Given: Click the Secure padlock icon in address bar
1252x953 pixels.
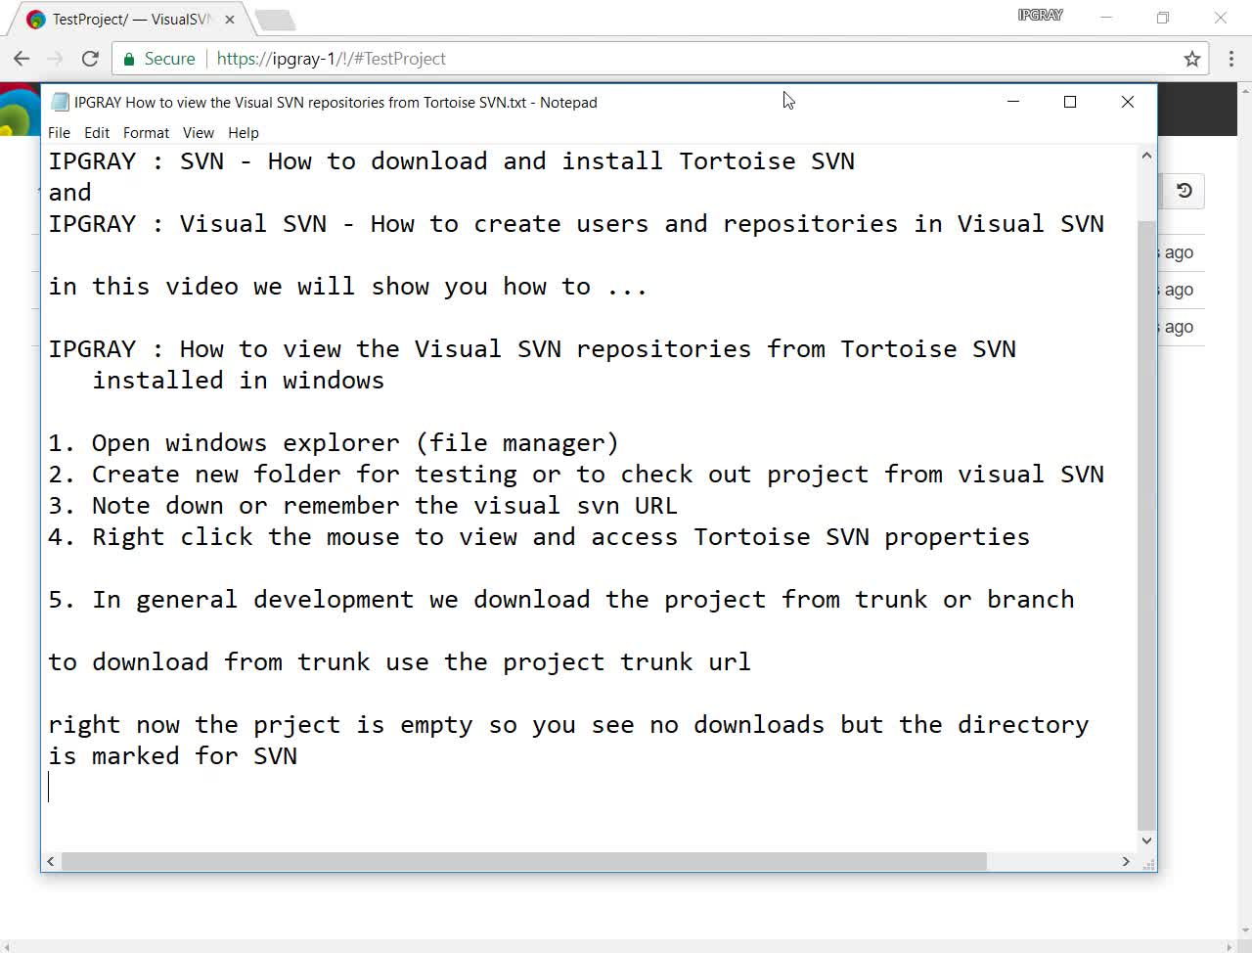Looking at the screenshot, I should tap(128, 59).
